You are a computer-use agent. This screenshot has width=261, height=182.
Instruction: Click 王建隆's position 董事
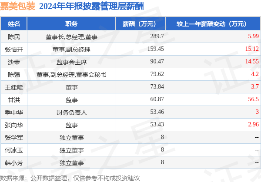pos(71,87)
